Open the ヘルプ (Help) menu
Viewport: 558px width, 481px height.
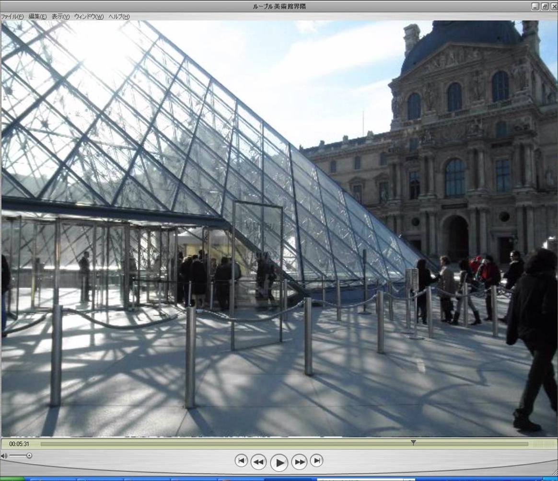coord(119,17)
